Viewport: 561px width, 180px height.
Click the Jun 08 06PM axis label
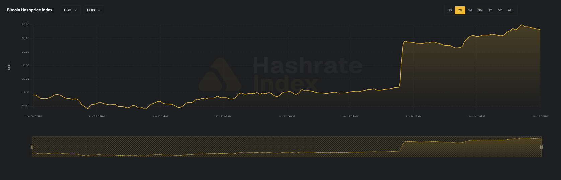tap(33, 117)
